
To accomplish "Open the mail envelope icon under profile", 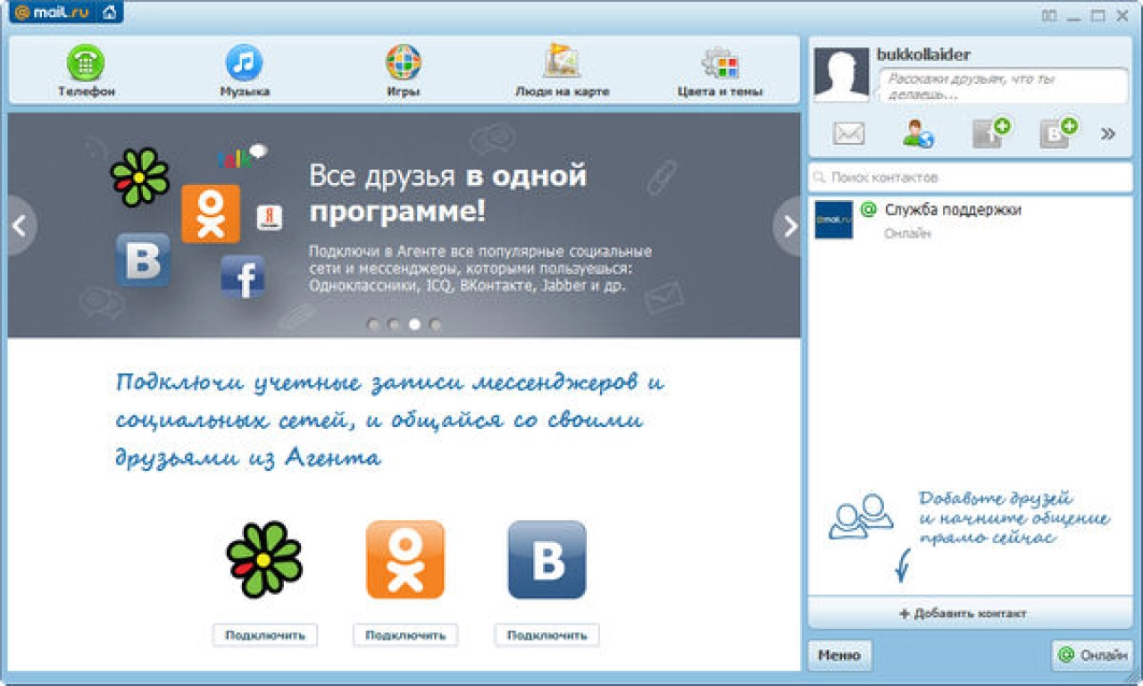I will click(x=848, y=134).
